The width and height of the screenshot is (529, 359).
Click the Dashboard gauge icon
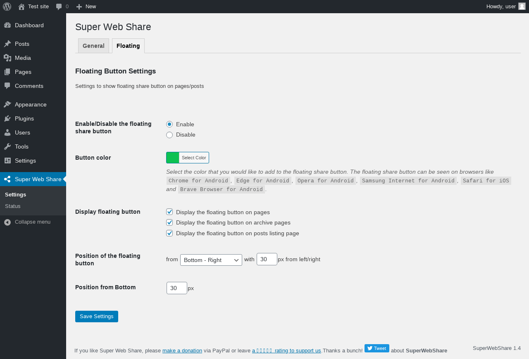7,25
